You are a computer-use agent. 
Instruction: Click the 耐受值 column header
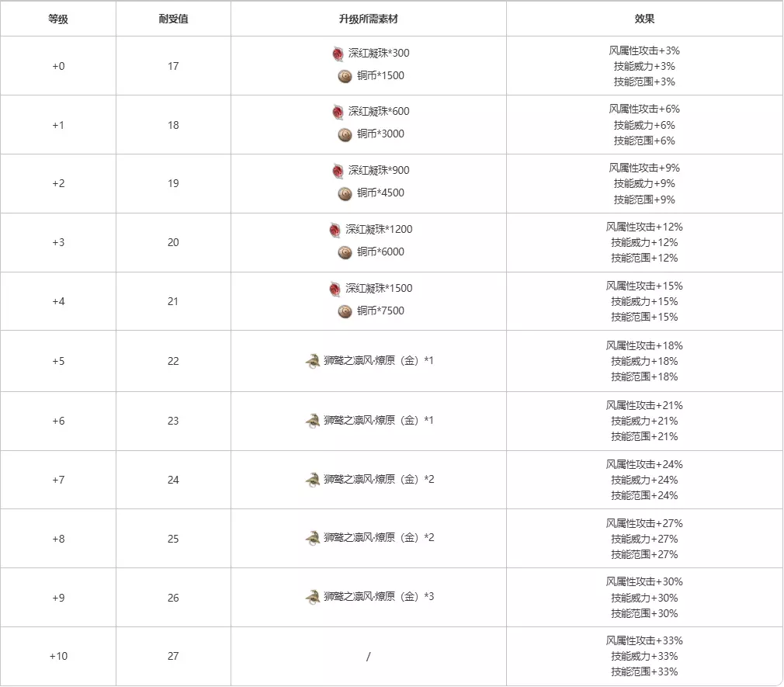point(173,19)
